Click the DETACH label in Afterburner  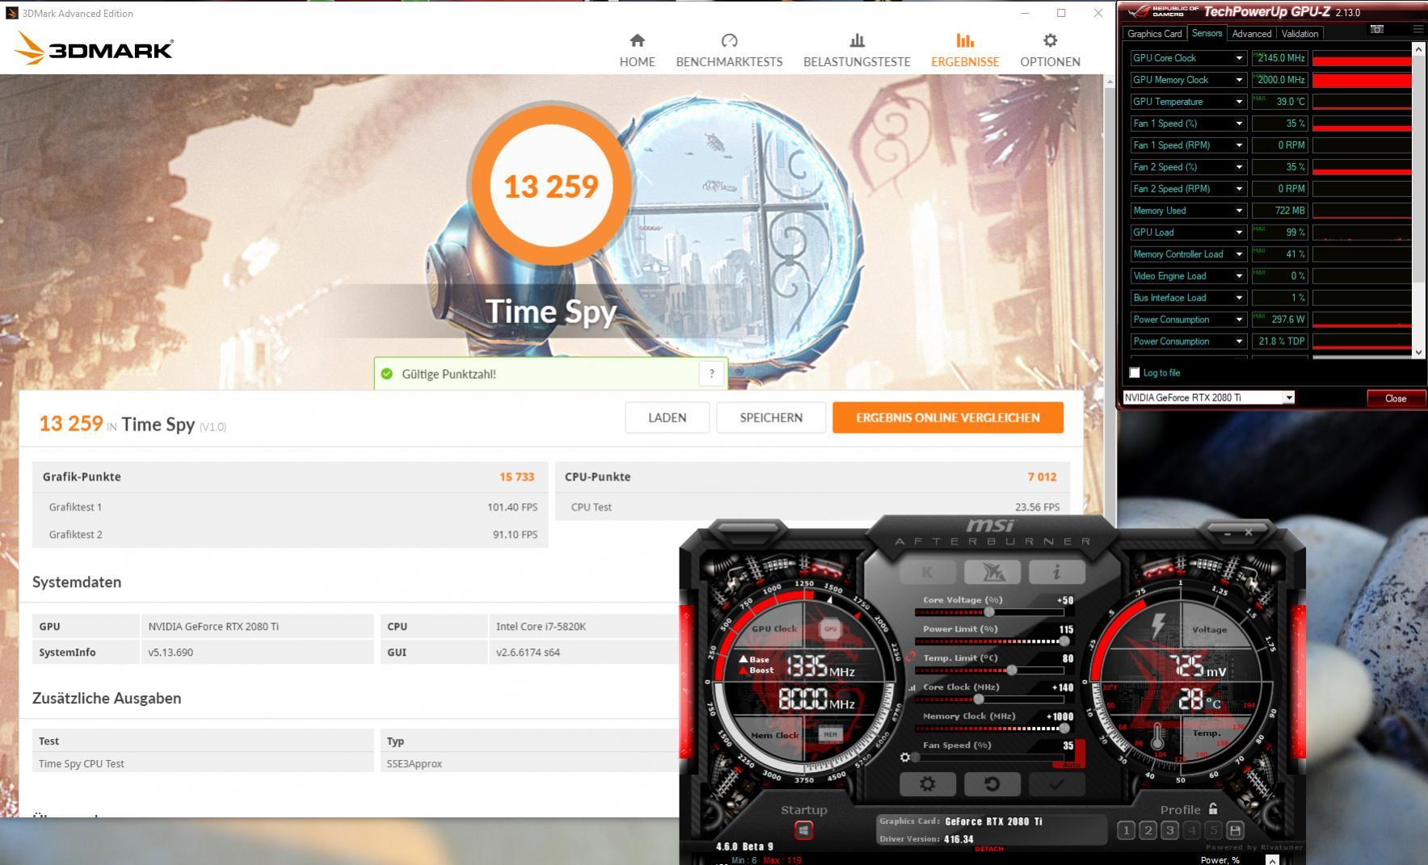coord(988,849)
